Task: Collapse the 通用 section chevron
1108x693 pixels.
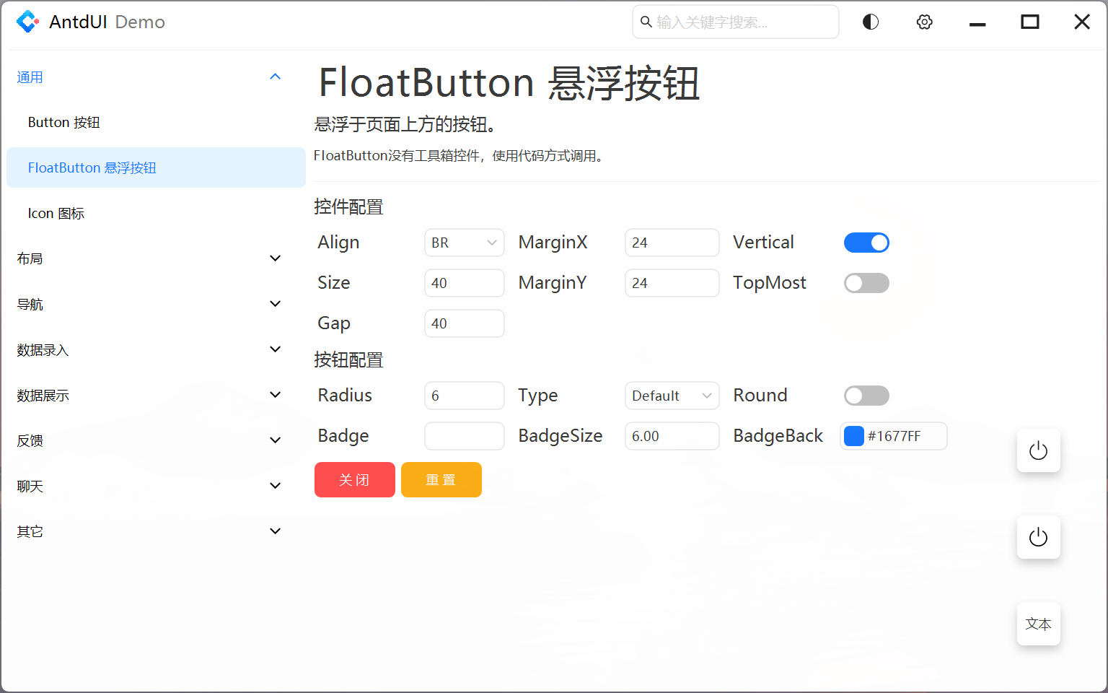Action: click(x=275, y=76)
